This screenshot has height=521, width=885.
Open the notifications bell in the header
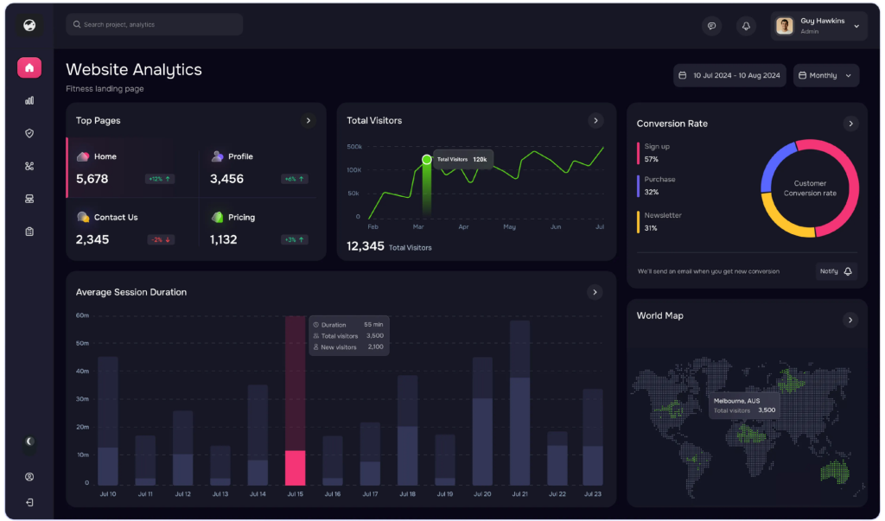(x=746, y=26)
